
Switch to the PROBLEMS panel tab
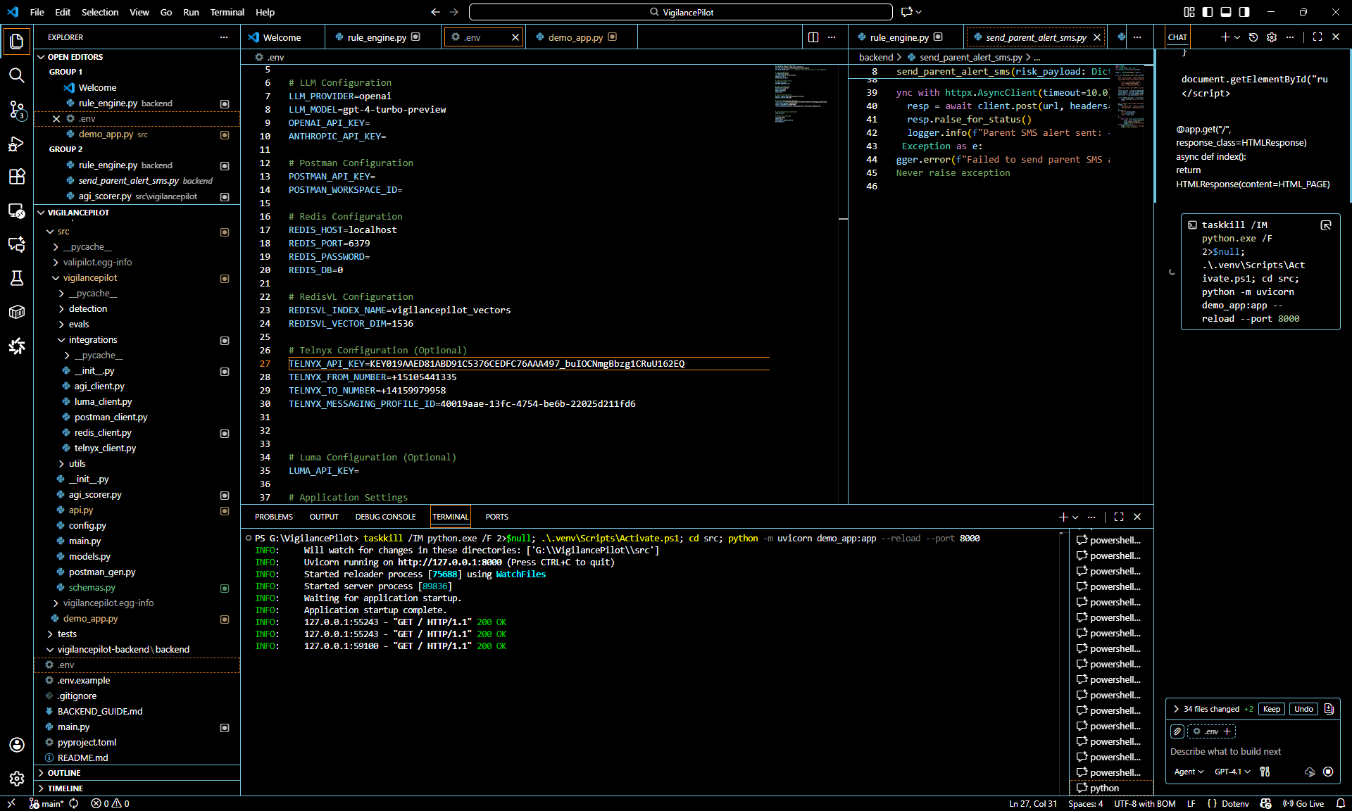tap(273, 517)
